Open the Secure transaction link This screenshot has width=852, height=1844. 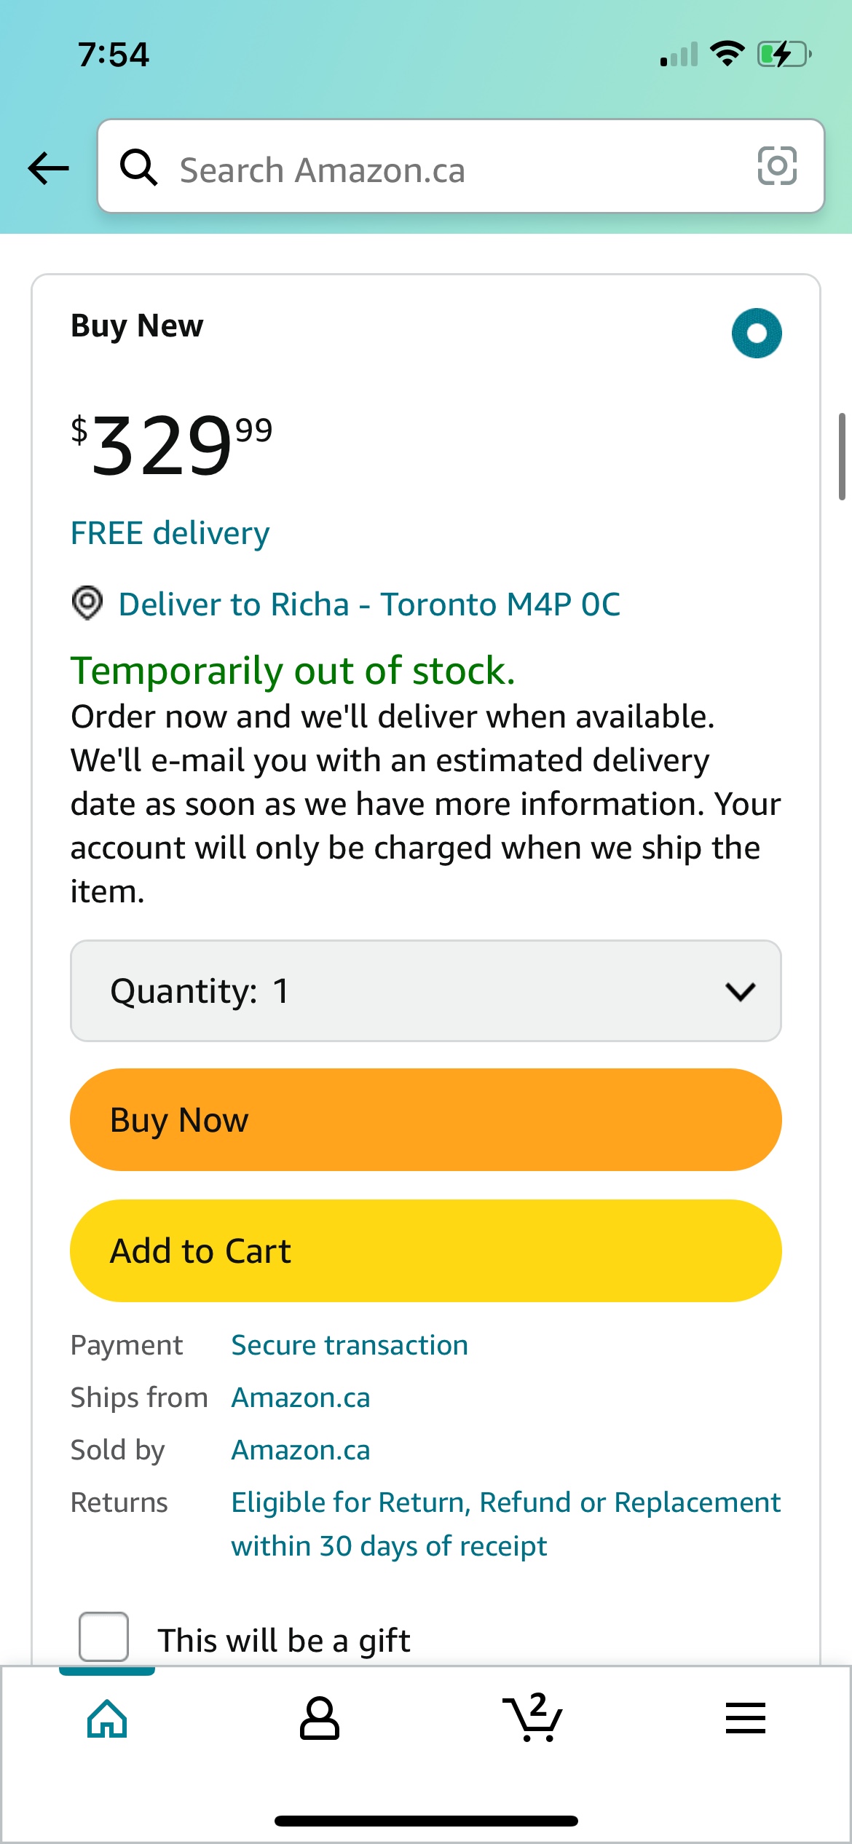coord(350,1345)
